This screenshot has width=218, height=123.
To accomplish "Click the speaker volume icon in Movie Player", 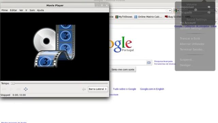I will point(84,89).
